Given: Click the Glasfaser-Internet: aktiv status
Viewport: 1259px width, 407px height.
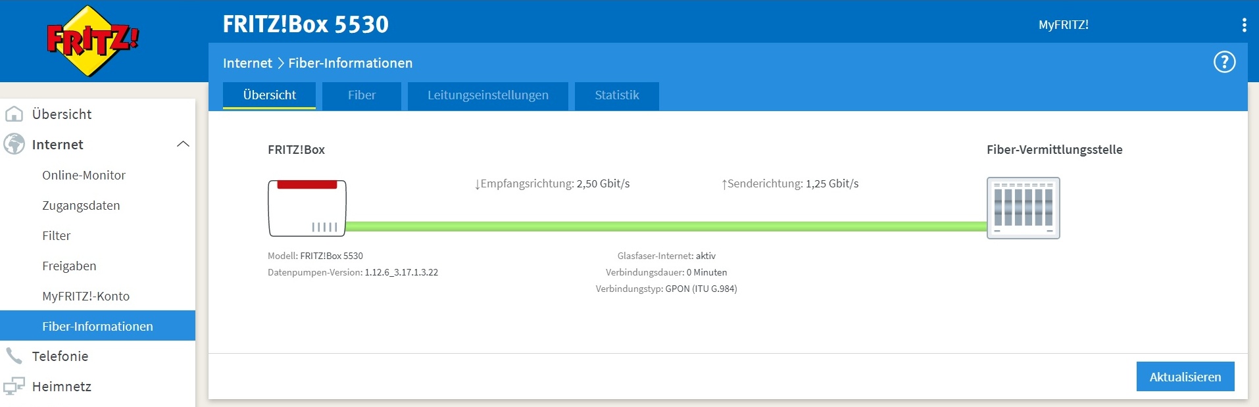Looking at the screenshot, I should [x=666, y=256].
